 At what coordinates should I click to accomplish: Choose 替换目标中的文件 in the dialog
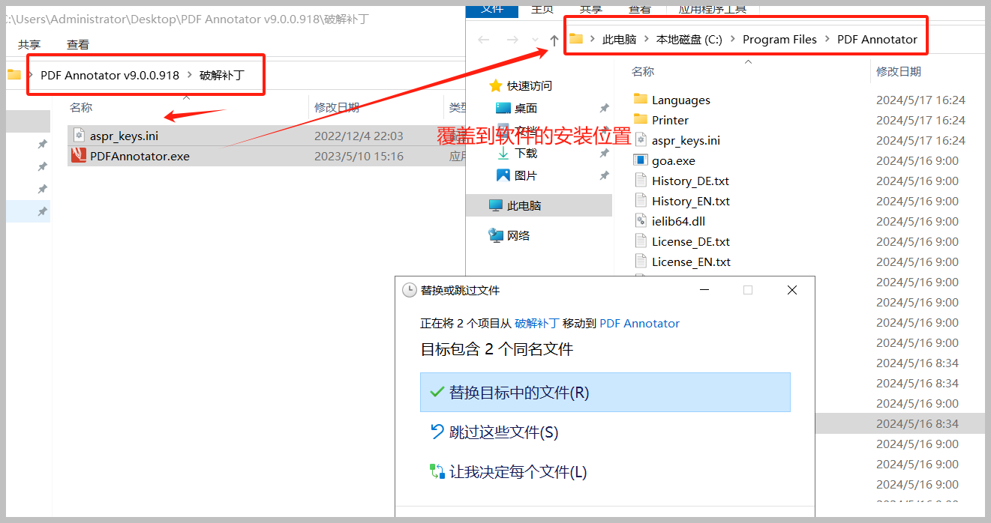click(x=605, y=392)
